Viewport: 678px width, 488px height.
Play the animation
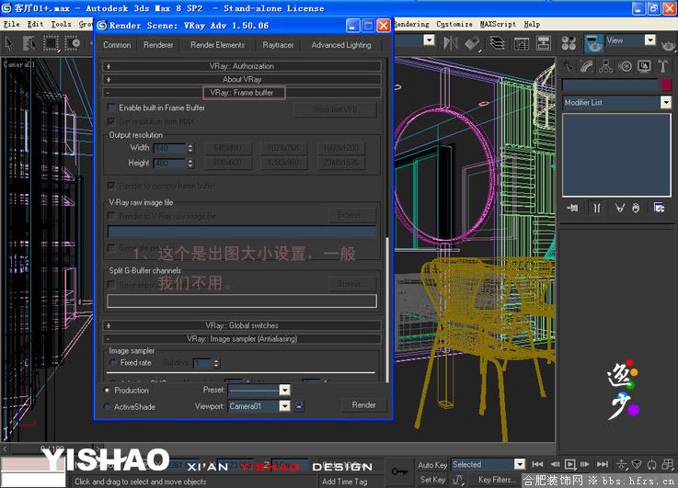tap(570, 464)
